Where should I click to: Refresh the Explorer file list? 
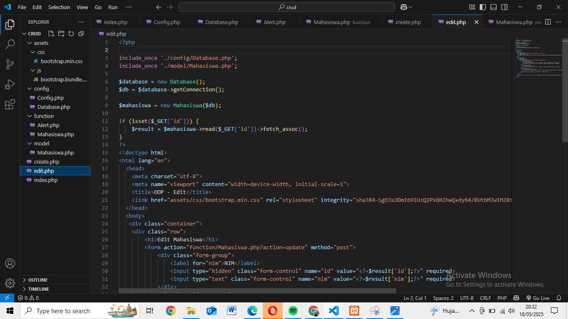pos(71,34)
